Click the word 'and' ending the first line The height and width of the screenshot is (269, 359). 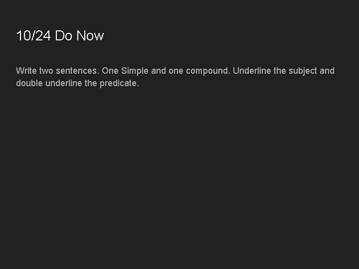(x=327, y=71)
